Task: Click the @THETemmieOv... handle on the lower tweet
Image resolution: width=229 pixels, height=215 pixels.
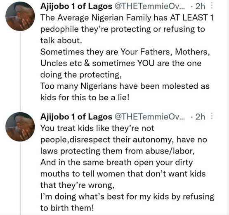Action: click(150, 117)
